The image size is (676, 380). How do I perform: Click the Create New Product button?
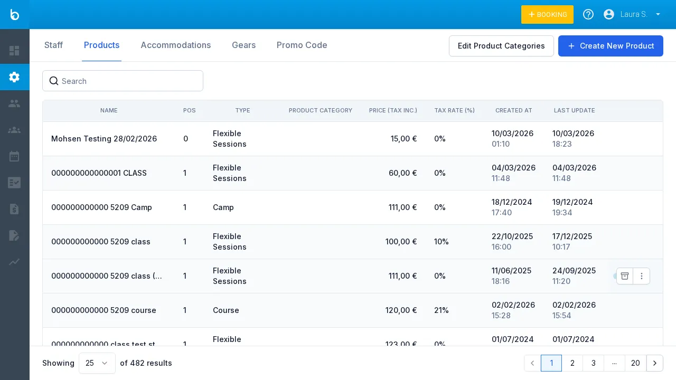(611, 46)
